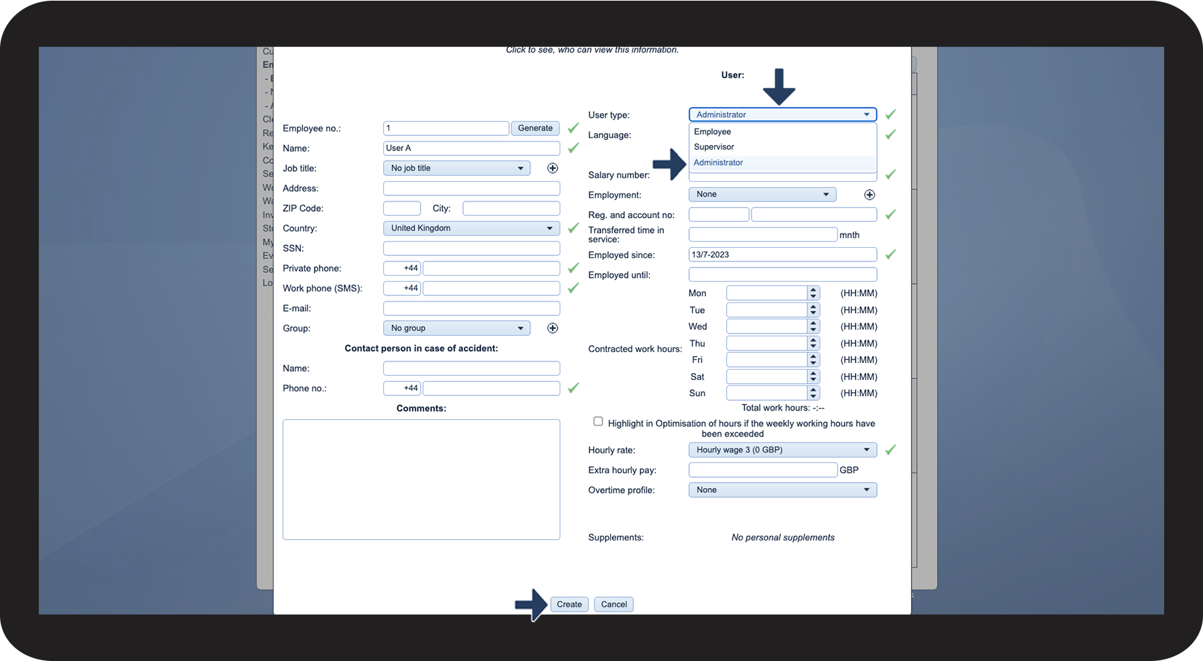
Task: Click the Monday work hours stepper
Action: [813, 293]
